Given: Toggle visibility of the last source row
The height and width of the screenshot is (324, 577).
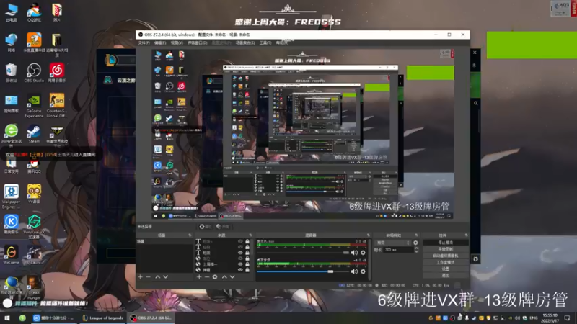Looking at the screenshot, I should [x=240, y=269].
